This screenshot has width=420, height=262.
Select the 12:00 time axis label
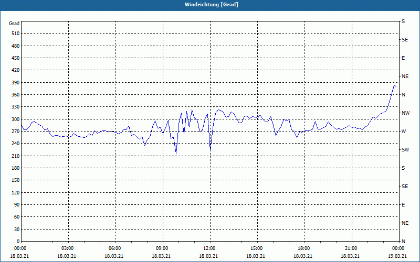tap(211, 248)
